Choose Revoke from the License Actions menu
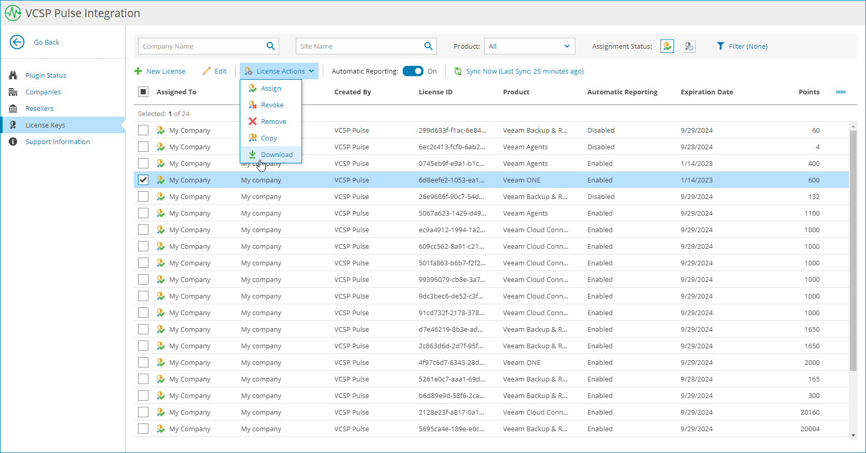The width and height of the screenshot is (866, 453). coord(272,105)
